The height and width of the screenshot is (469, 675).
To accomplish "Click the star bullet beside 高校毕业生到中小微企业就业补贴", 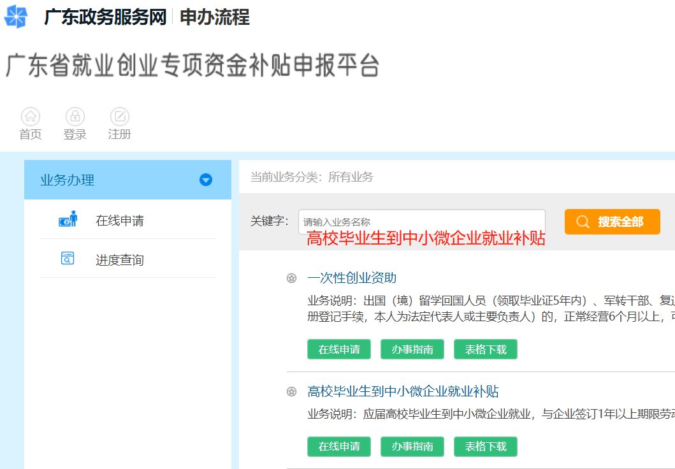I will 291,391.
